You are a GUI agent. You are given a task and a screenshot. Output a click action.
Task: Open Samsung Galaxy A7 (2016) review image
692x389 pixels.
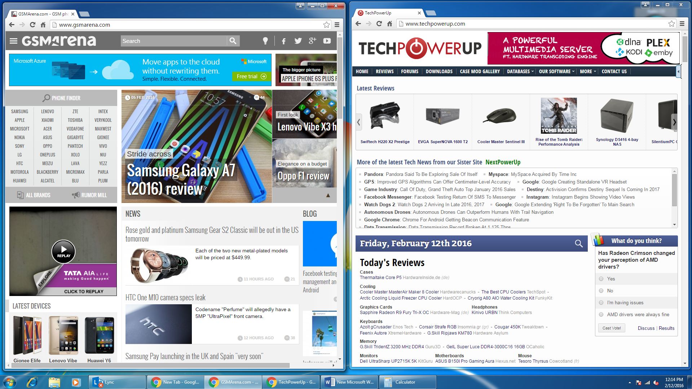(x=197, y=146)
